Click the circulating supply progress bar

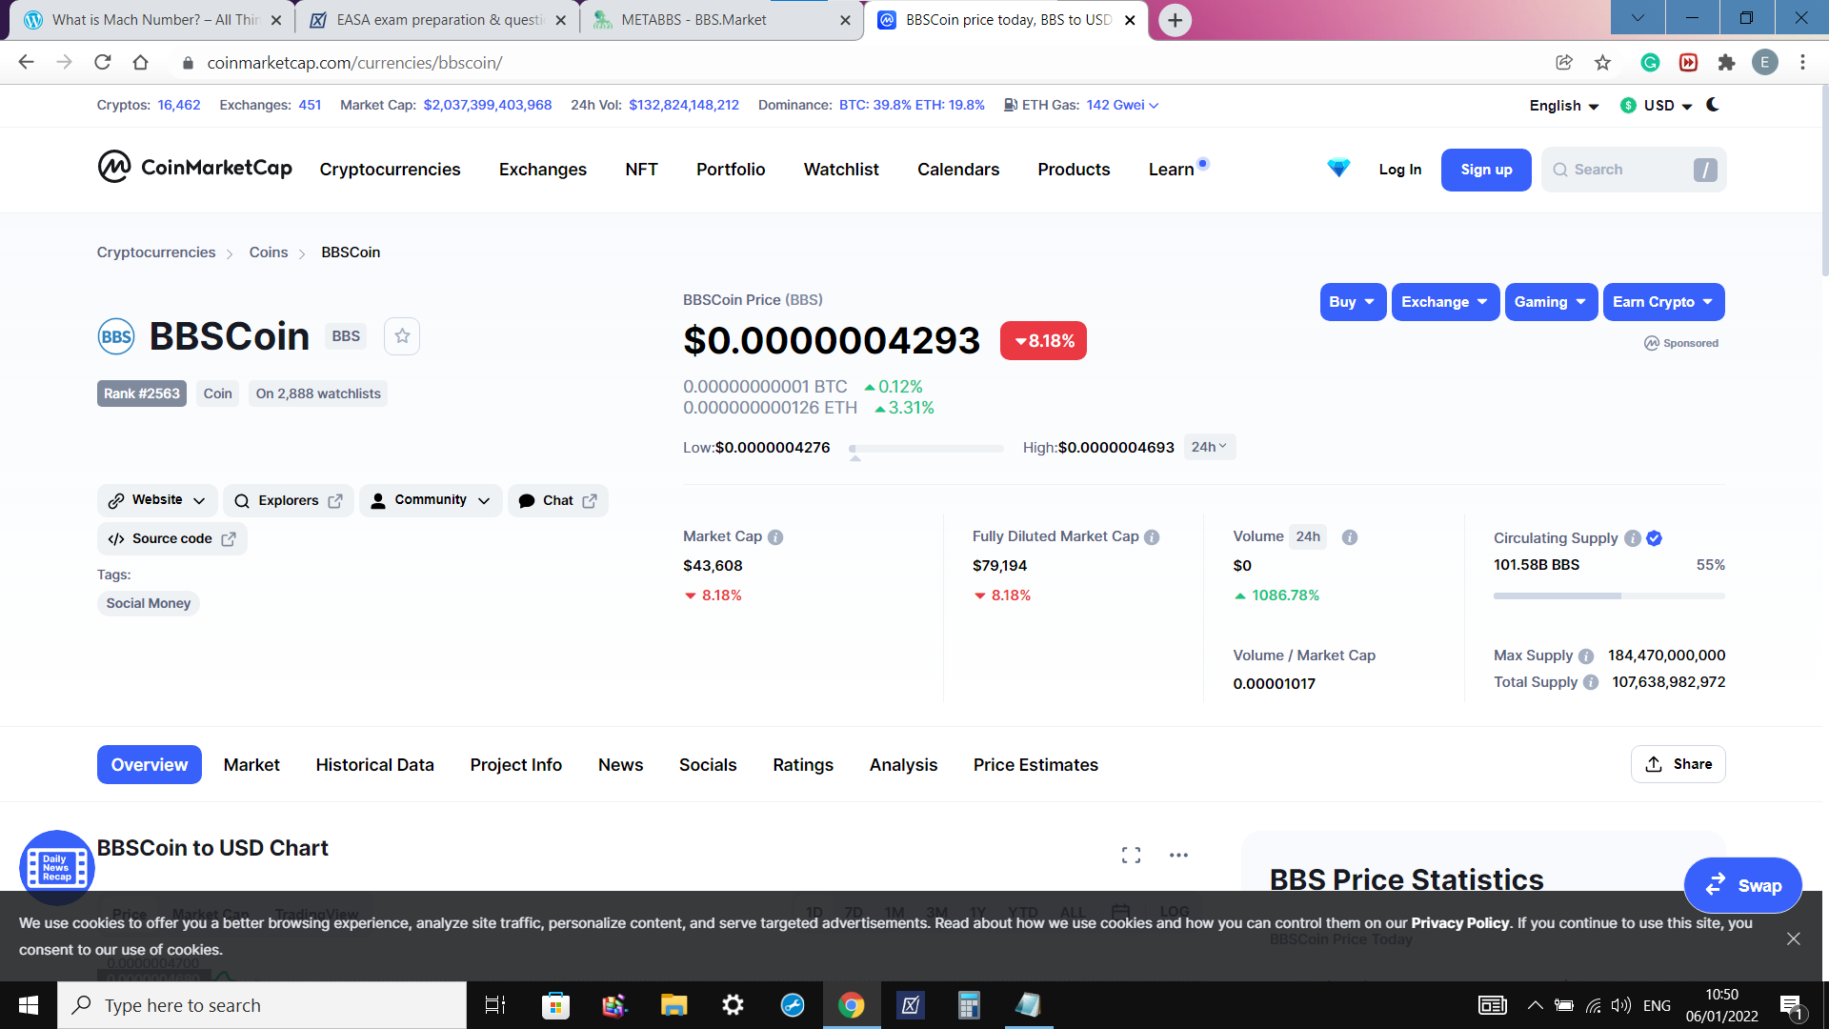(x=1609, y=595)
